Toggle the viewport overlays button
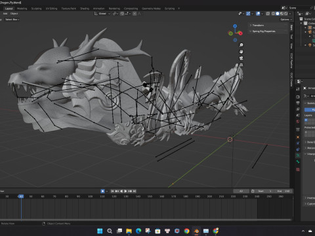 (x=258, y=14)
